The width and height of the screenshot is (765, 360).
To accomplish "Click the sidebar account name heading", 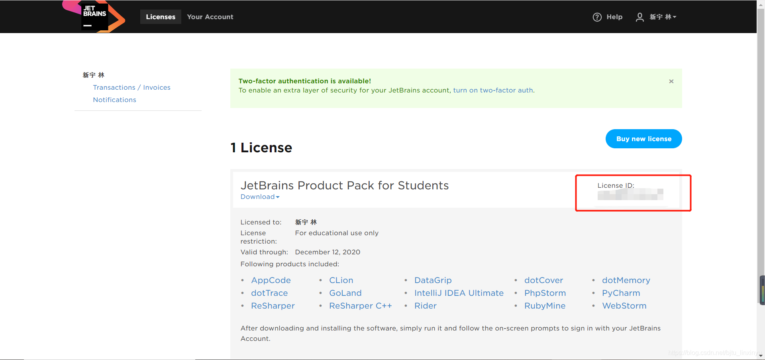I will 94,75.
